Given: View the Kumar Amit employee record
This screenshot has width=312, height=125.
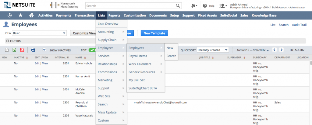Looking at the screenshot, I should point(45,76).
